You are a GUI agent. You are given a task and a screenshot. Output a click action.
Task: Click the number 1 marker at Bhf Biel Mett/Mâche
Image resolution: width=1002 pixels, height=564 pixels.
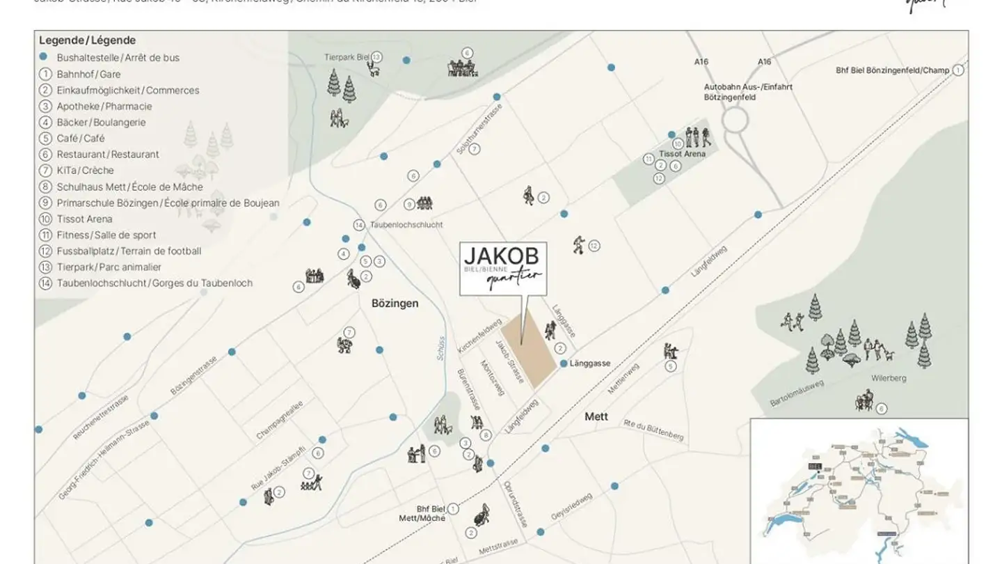tap(454, 509)
